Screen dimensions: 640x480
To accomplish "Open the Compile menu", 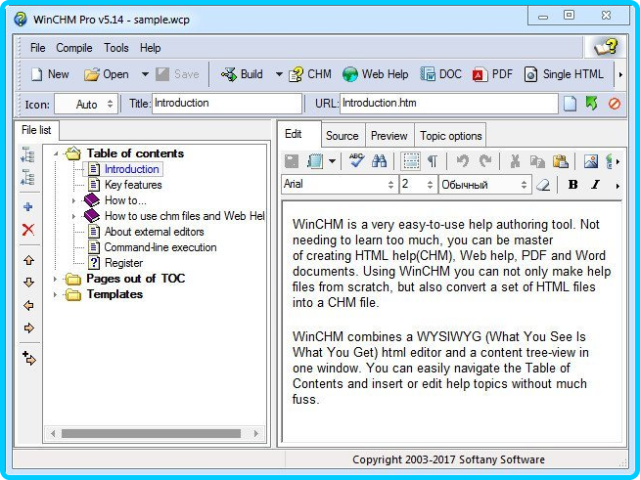I will click(74, 48).
